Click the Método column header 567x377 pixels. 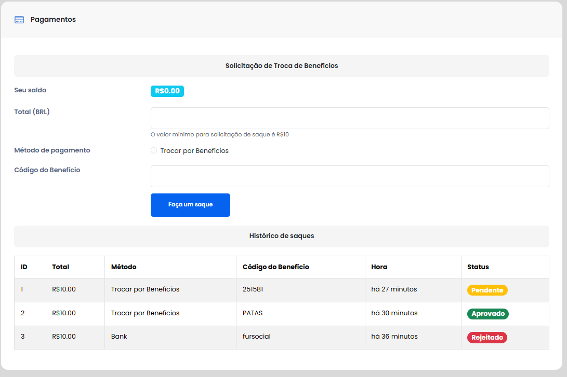(x=124, y=267)
